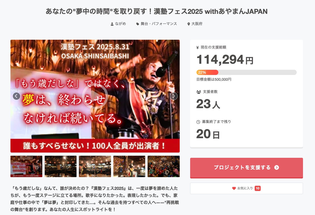Click the heart icon on お気に入り

234,188
